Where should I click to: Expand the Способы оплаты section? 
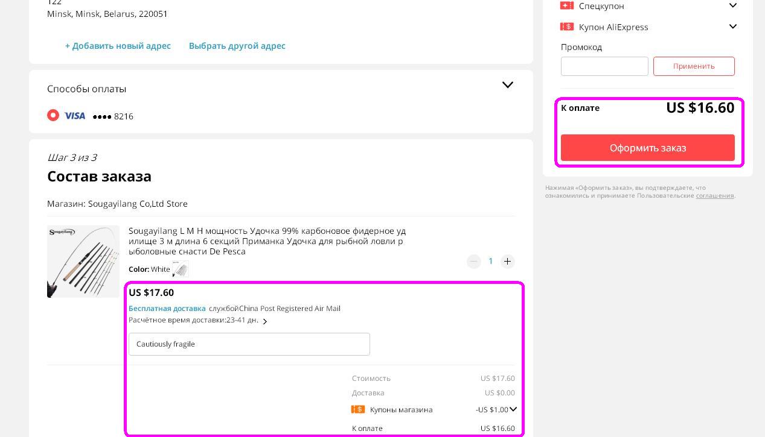(507, 85)
